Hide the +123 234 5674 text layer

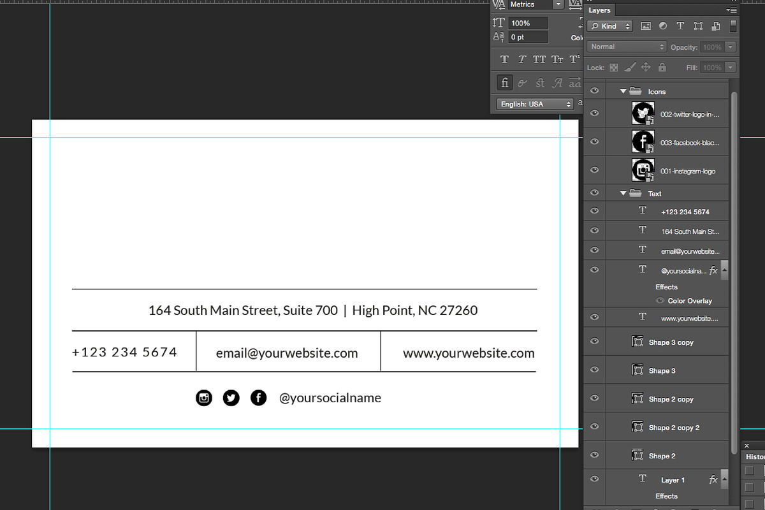click(x=594, y=211)
